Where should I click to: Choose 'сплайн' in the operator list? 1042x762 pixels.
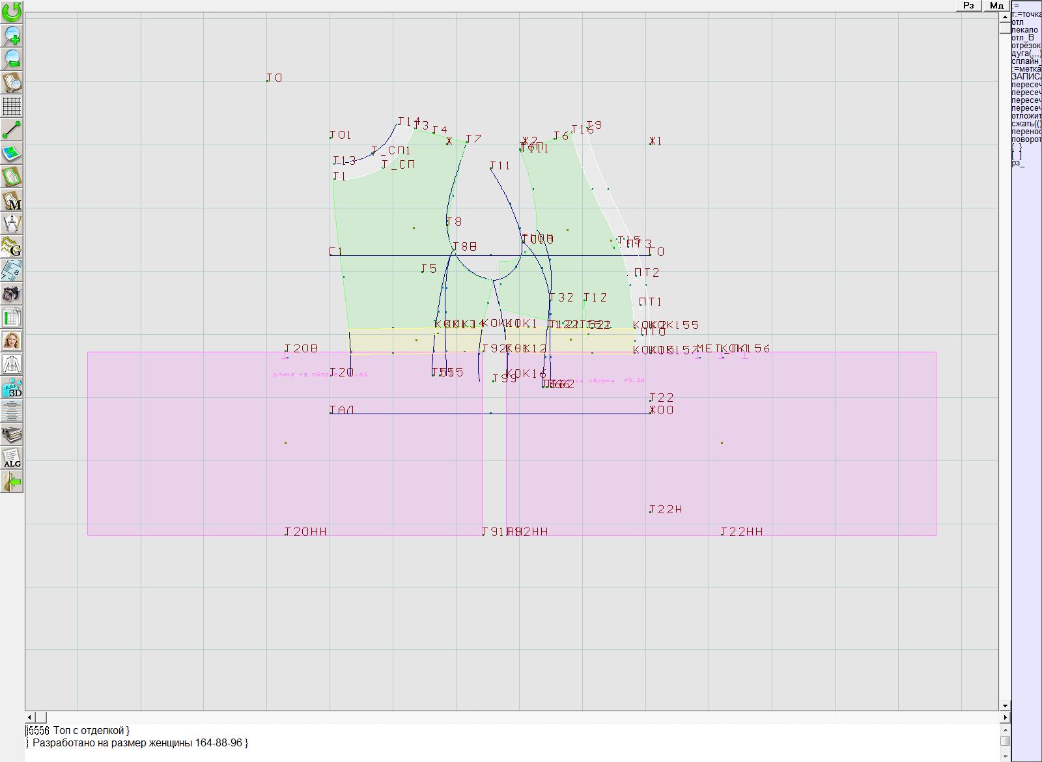pyautogui.click(x=1026, y=61)
